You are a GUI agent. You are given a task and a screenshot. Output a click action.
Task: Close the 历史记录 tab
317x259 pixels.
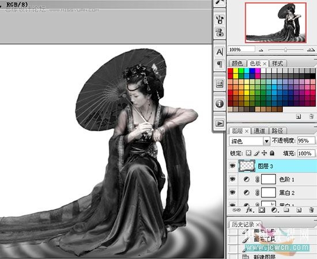click(x=258, y=224)
